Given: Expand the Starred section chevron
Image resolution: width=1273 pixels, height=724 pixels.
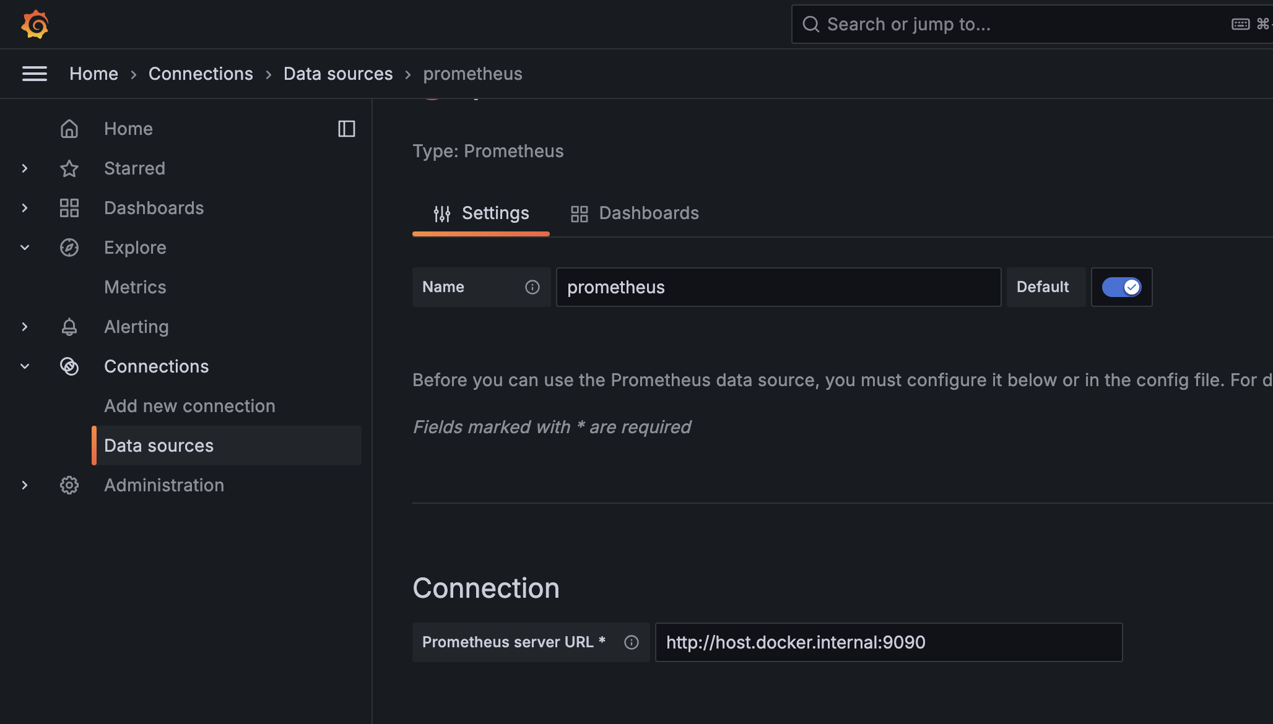Looking at the screenshot, I should (25, 168).
